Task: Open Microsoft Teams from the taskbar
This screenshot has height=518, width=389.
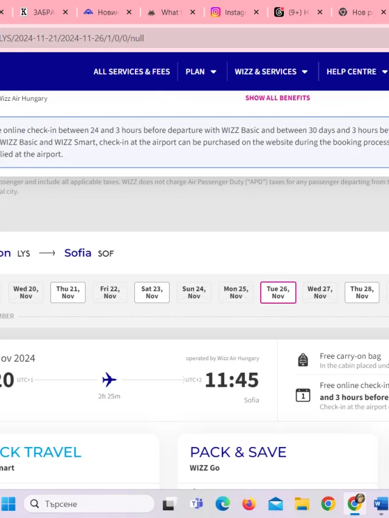Action: (196, 504)
